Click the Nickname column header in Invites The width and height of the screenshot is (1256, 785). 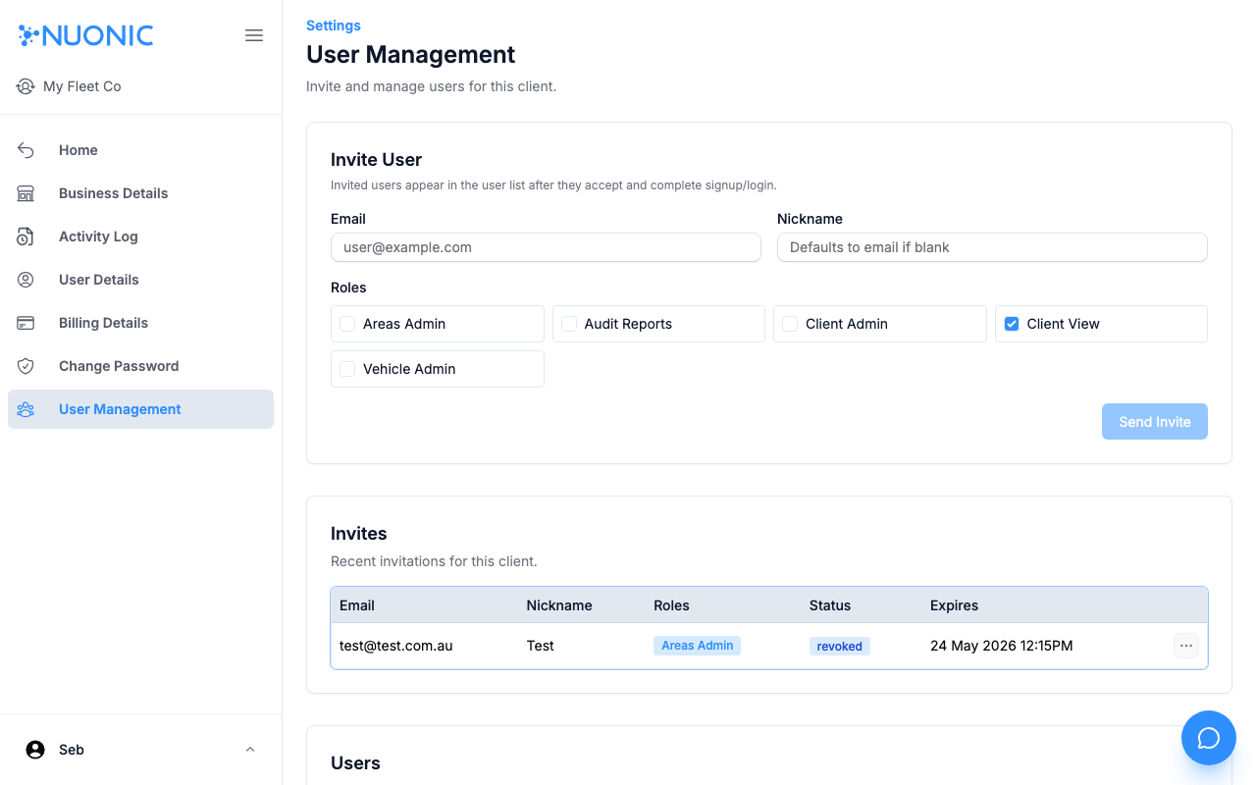pos(559,605)
